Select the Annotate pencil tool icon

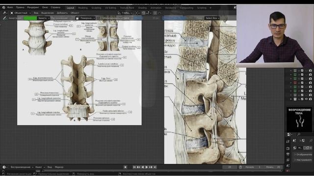click(x=4, y=18)
